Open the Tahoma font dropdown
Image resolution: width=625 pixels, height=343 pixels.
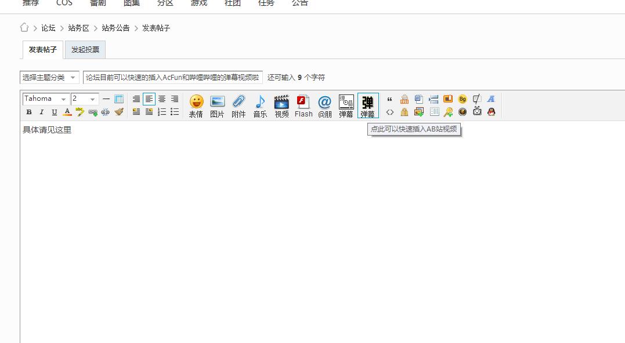46,99
